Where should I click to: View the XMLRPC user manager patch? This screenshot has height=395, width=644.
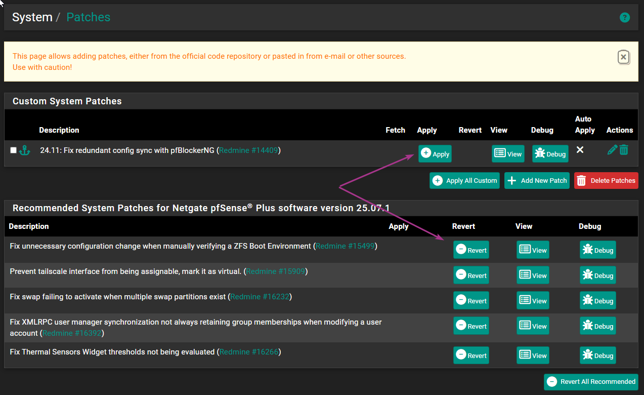pos(533,326)
